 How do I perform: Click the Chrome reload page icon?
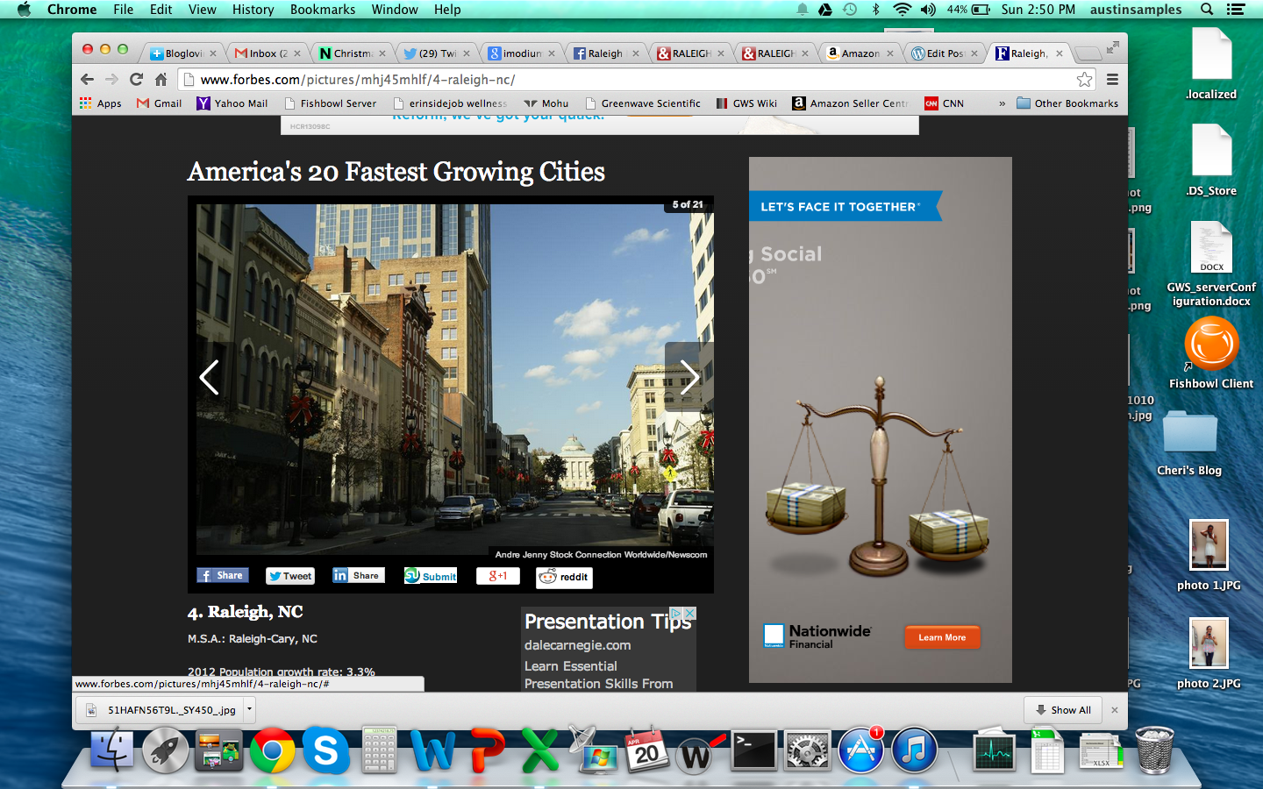136,80
